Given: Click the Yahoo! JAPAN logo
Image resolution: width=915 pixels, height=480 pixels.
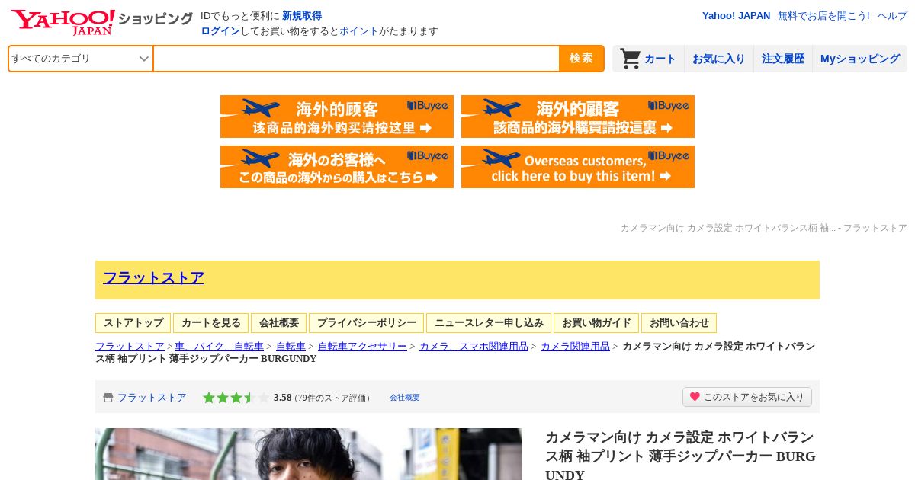Looking at the screenshot, I should pyautogui.click(x=63, y=22).
